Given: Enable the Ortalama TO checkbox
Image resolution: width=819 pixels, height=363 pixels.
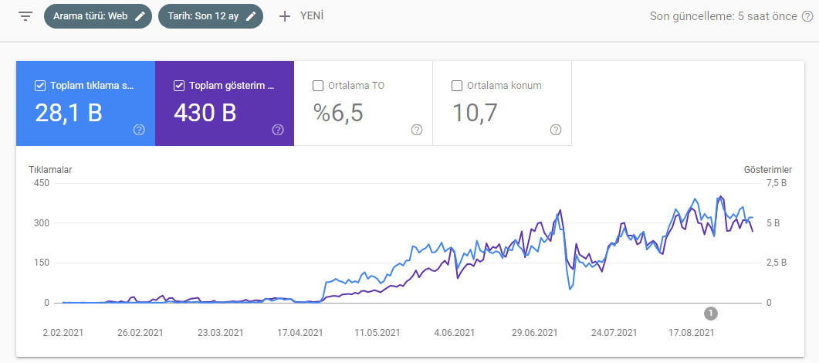Looking at the screenshot, I should click(x=318, y=86).
